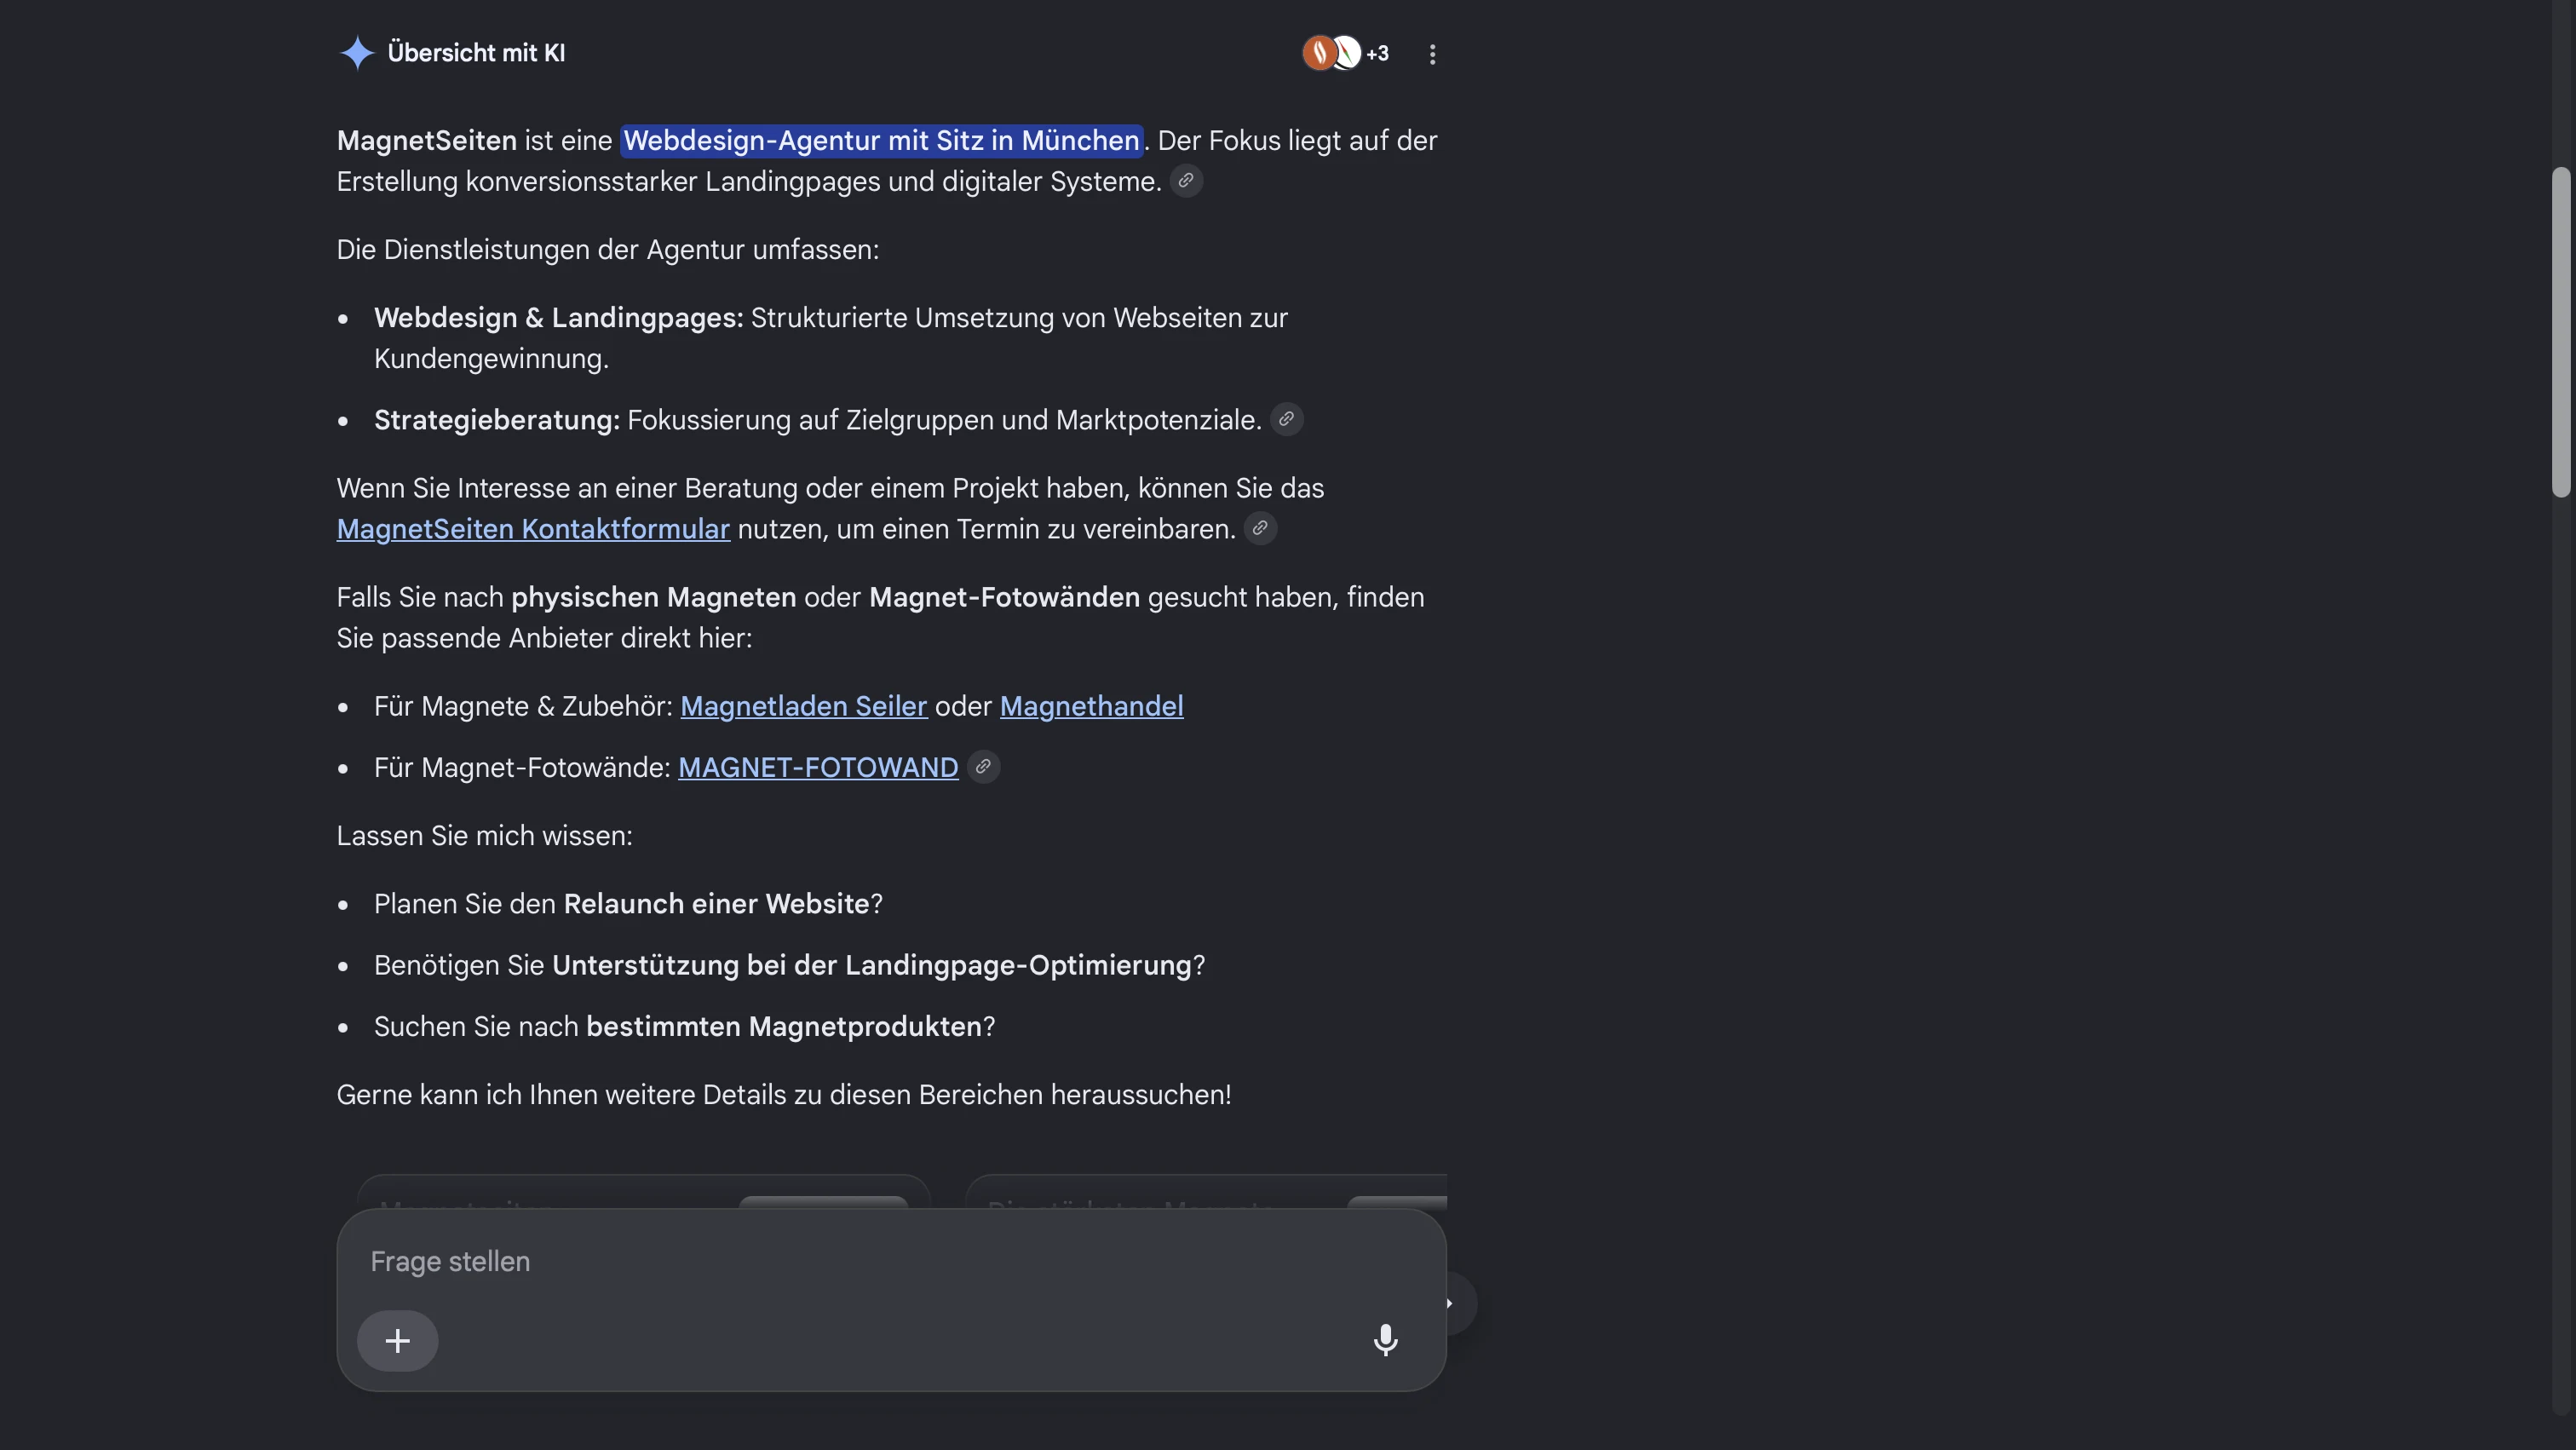
Task: Activate the microphone voice input
Action: tap(1385, 1340)
